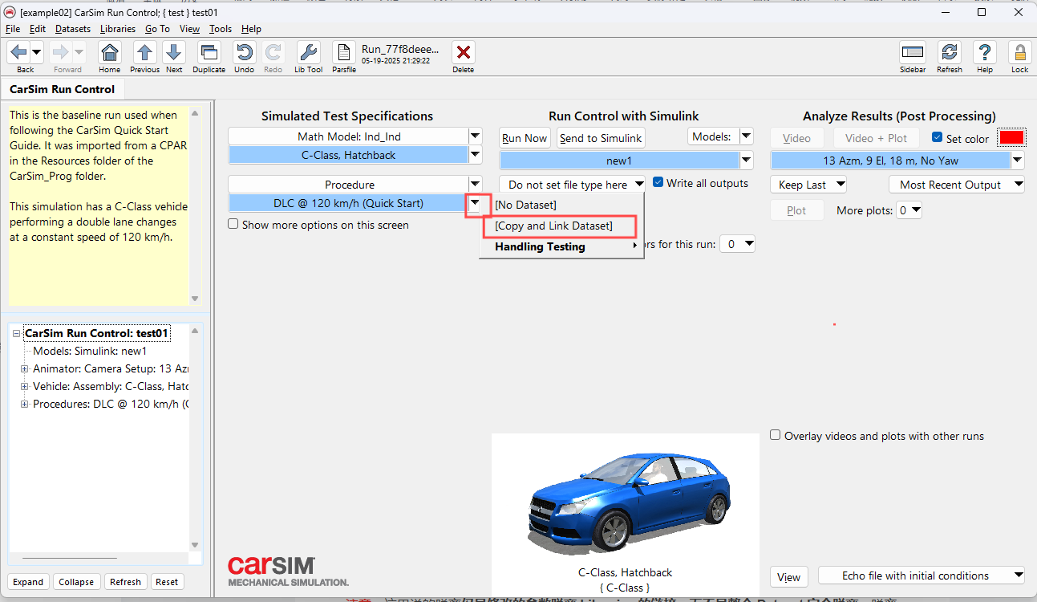The width and height of the screenshot is (1037, 602).
Task: Select Models: Simulink: new1 tree item
Action: [x=90, y=351]
